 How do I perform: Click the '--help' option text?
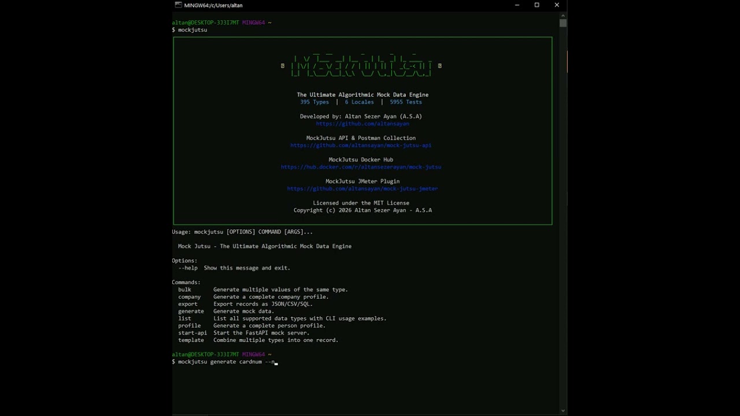click(188, 268)
